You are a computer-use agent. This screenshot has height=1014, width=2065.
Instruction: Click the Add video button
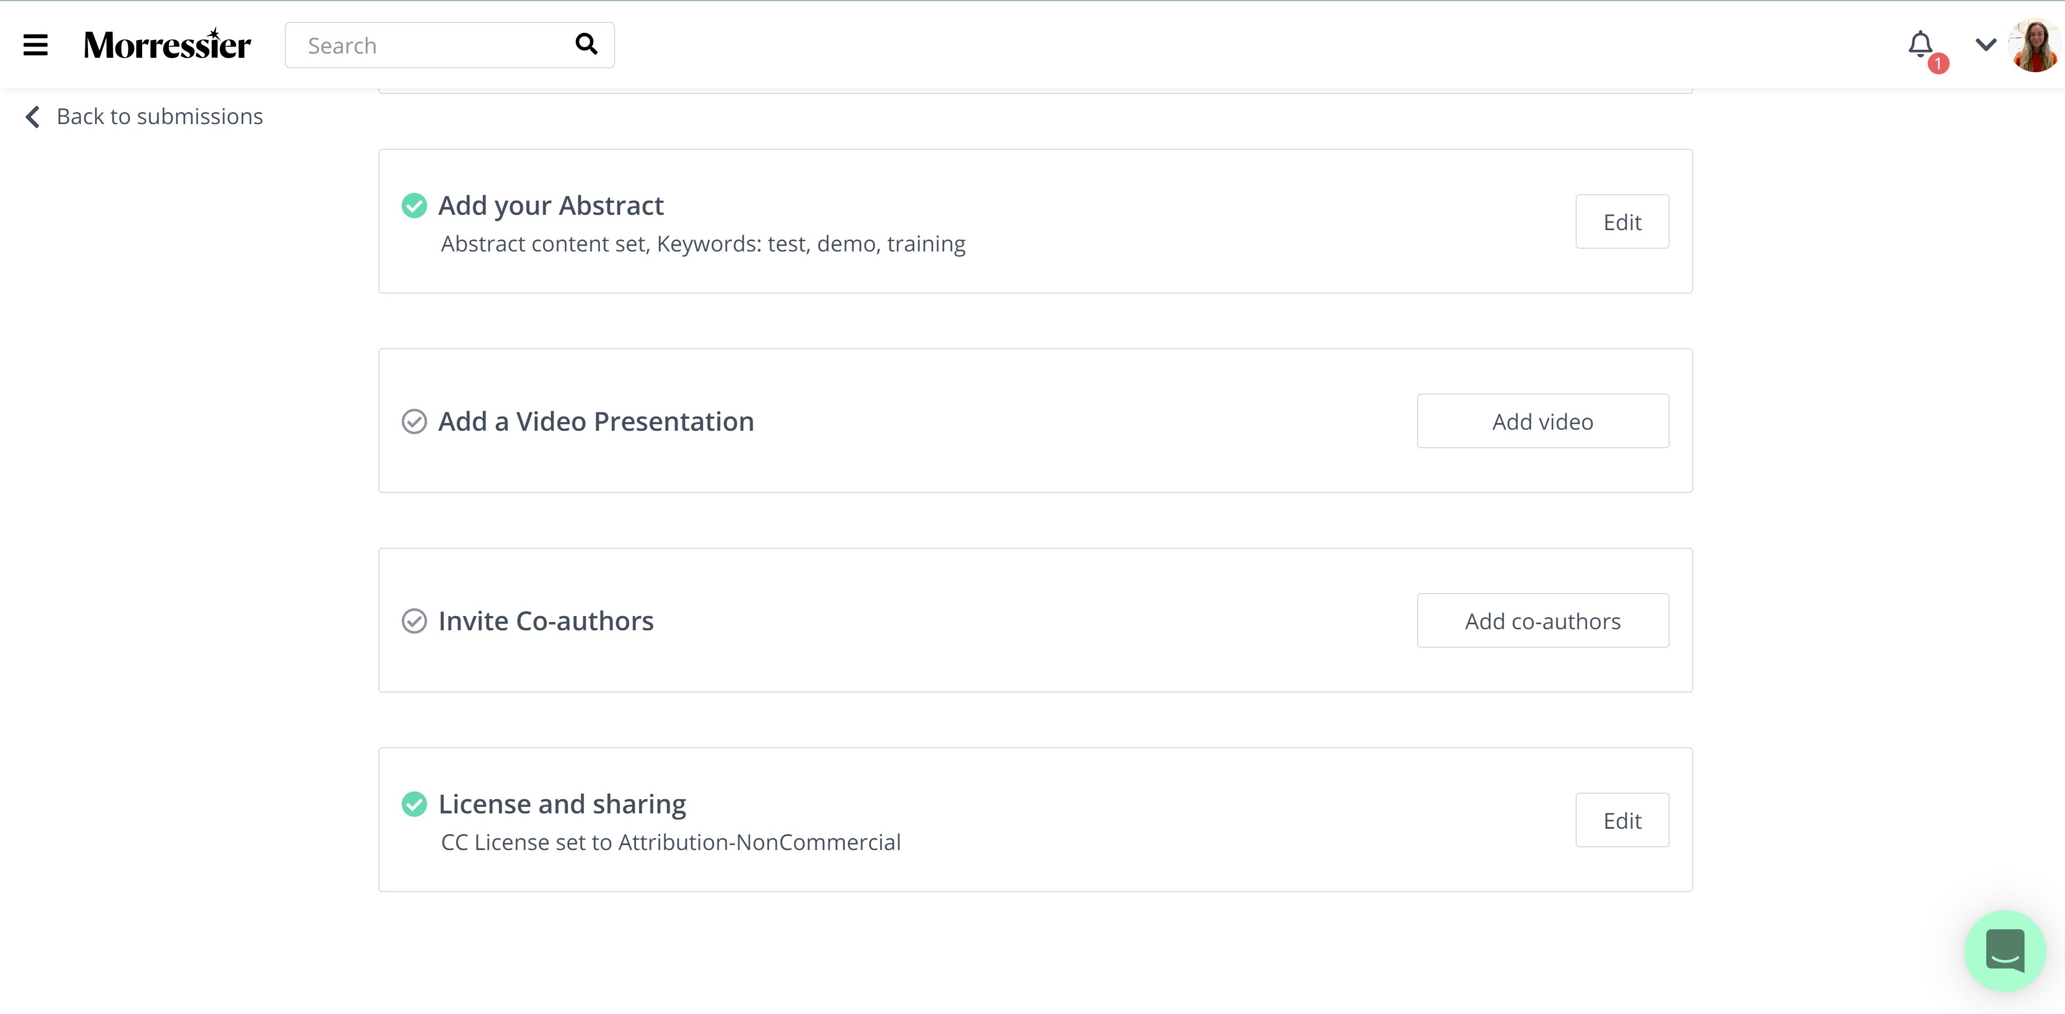click(1542, 421)
